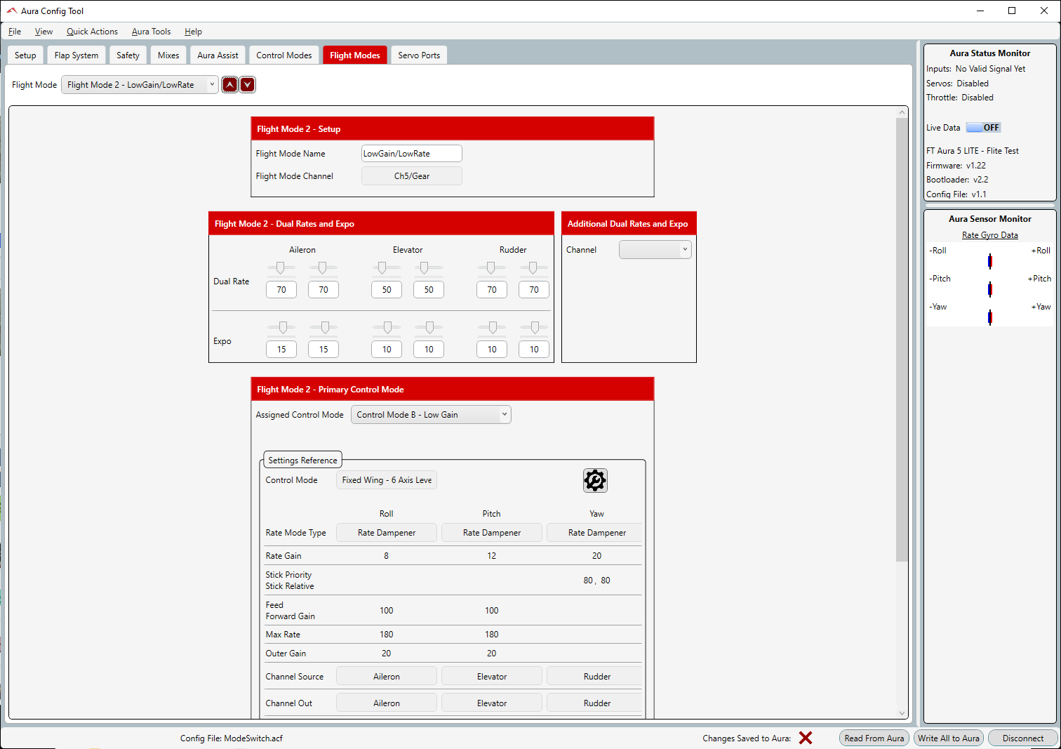Viewport: 1061px width, 749px height.
Task: Open the Quick Actions menu
Action: pyautogui.click(x=92, y=32)
